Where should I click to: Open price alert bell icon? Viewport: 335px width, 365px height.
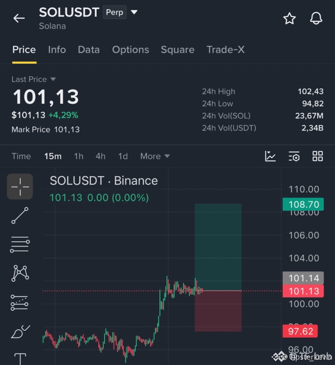click(316, 18)
